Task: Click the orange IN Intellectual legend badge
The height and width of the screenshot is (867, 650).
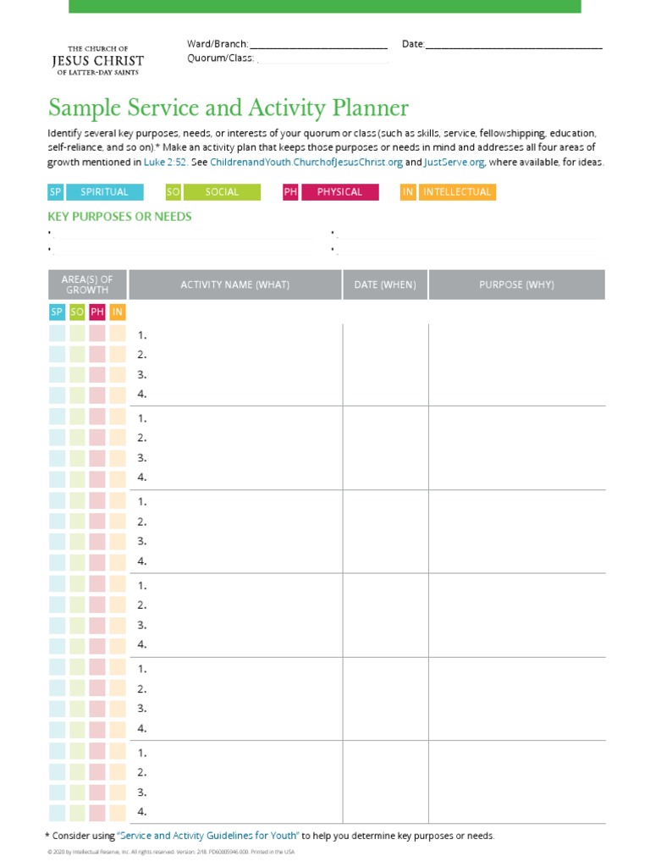Action: tap(448, 192)
